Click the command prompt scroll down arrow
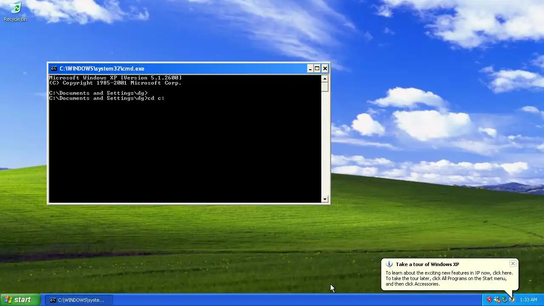The image size is (544, 306). [325, 199]
